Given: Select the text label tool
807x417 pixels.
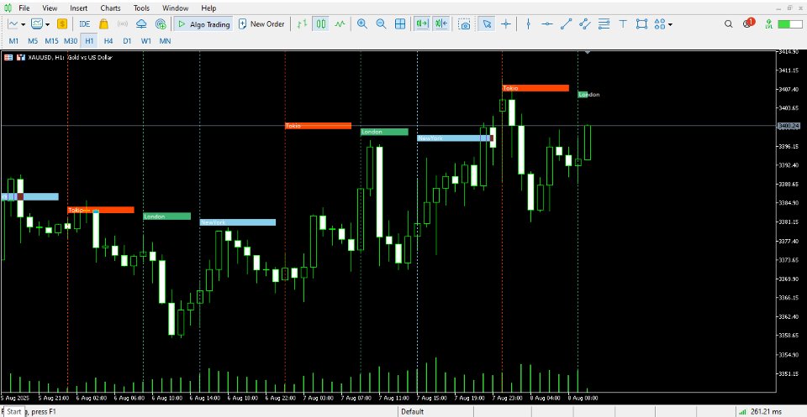Looking at the screenshot, I should [x=623, y=23].
